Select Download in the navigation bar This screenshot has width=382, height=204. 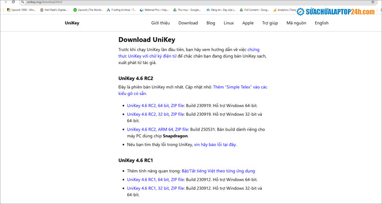click(188, 23)
